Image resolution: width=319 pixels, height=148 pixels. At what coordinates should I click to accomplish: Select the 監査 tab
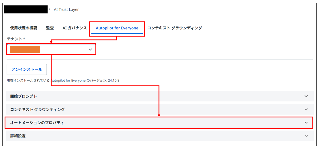click(x=50, y=28)
